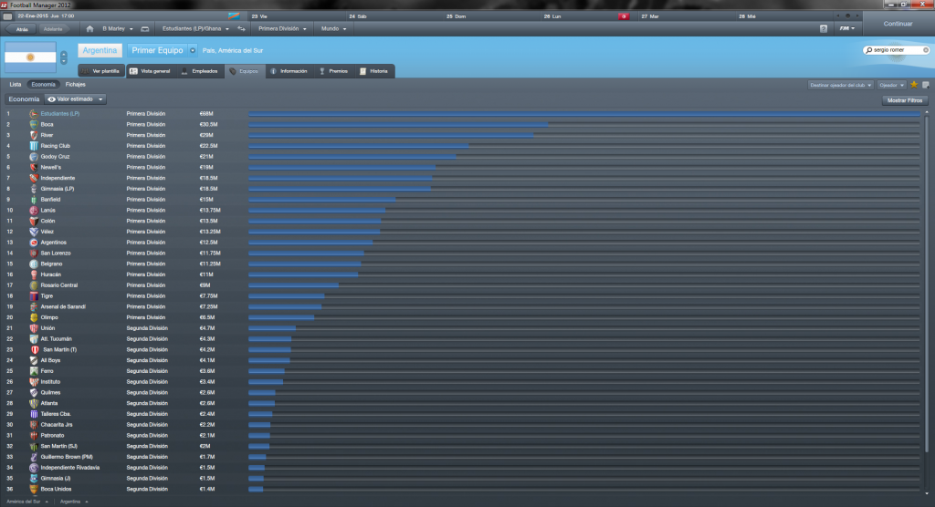
Task: Click the gold star favorites icon
Action: (913, 85)
